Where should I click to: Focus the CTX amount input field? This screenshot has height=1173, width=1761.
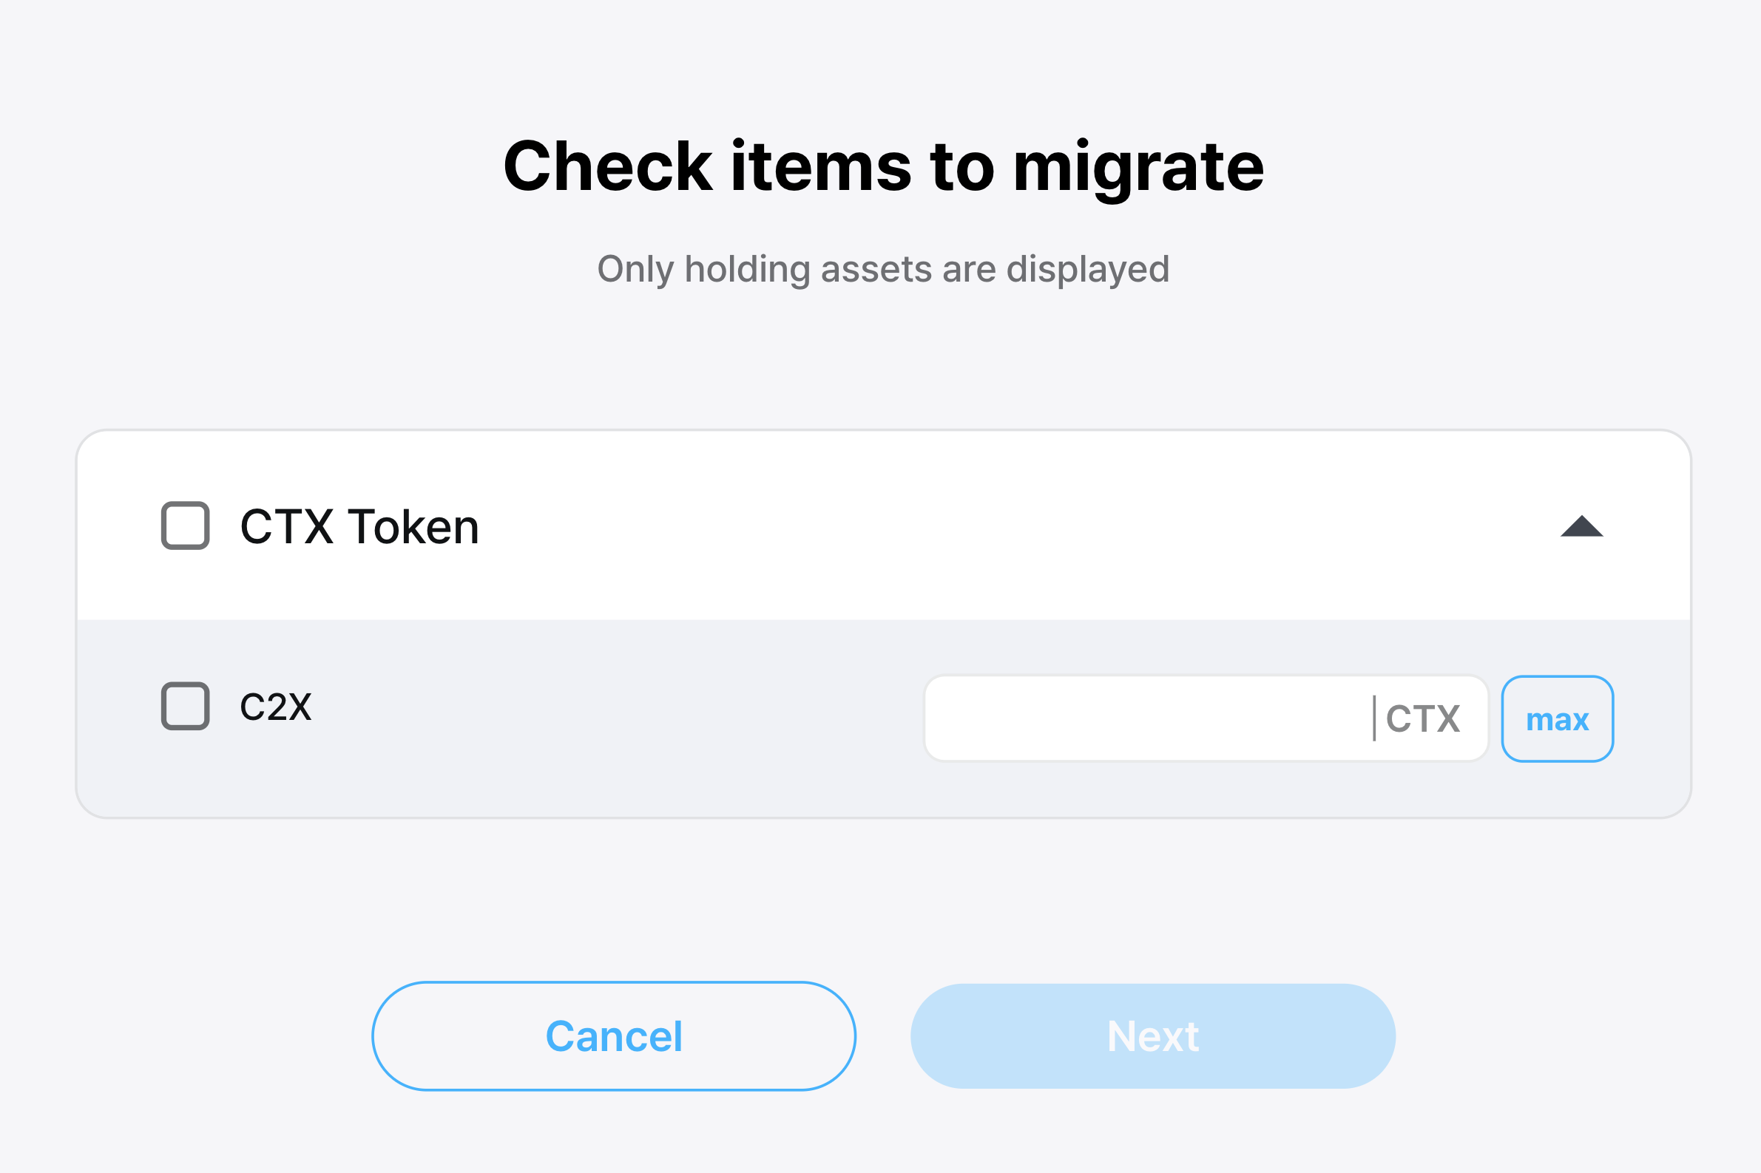[1145, 719]
